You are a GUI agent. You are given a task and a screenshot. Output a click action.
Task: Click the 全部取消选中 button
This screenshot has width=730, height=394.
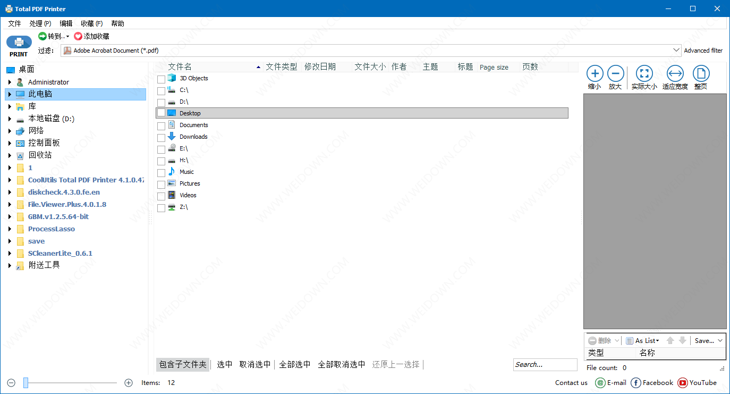(342, 364)
